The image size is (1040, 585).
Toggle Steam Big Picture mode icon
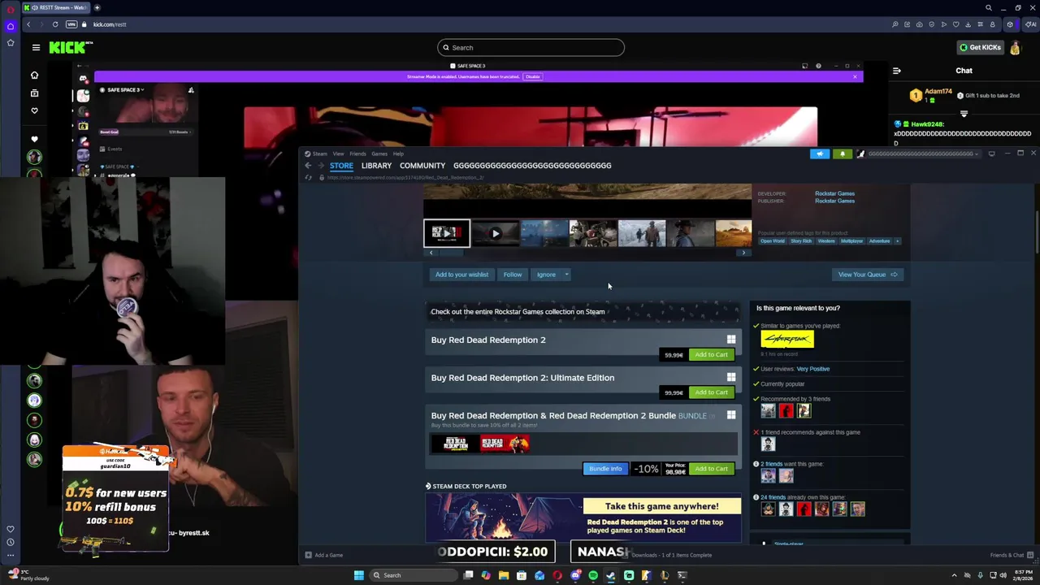pos(991,154)
